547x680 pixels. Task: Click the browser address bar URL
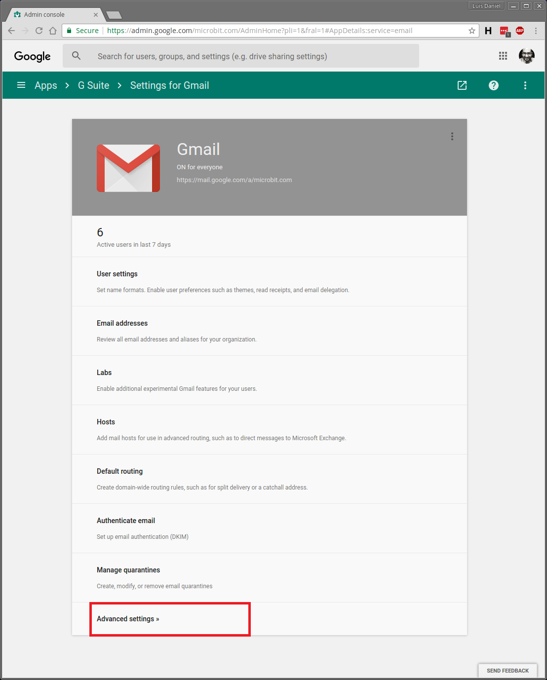click(x=260, y=31)
